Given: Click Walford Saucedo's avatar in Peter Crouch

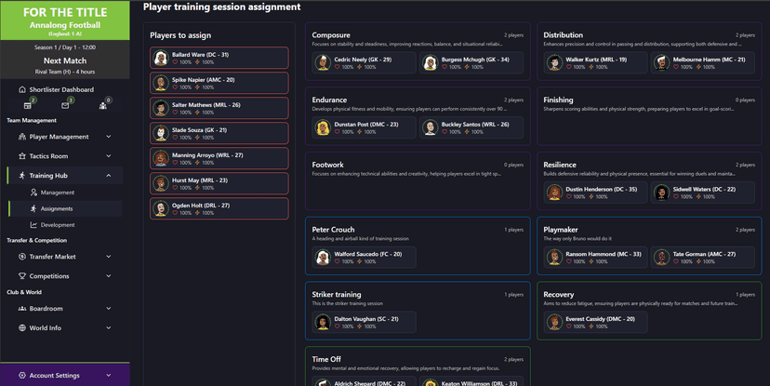Looking at the screenshot, I should [323, 257].
